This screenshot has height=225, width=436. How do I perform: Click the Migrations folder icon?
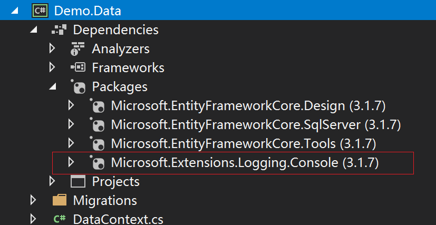(x=59, y=200)
